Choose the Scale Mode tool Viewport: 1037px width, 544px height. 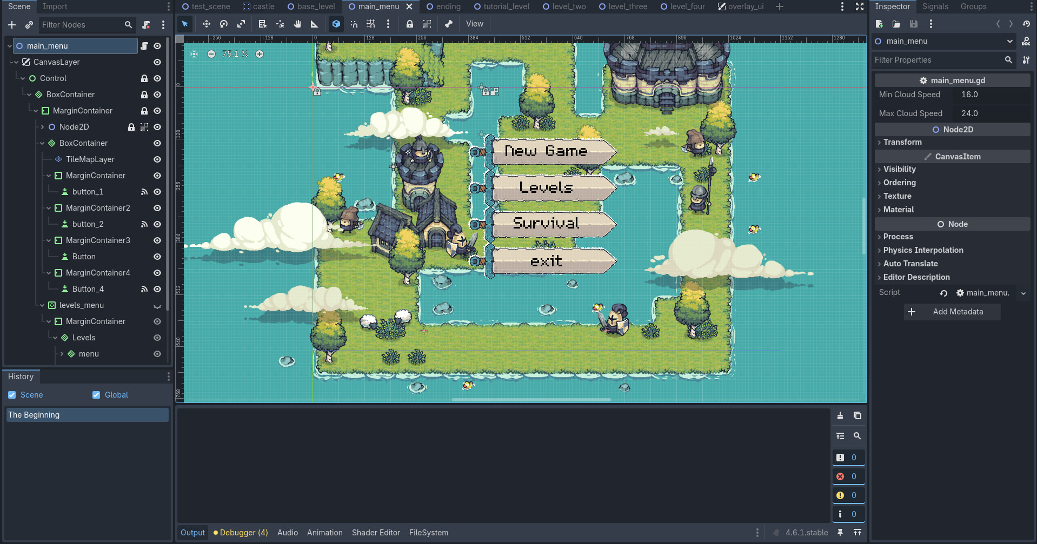(241, 24)
